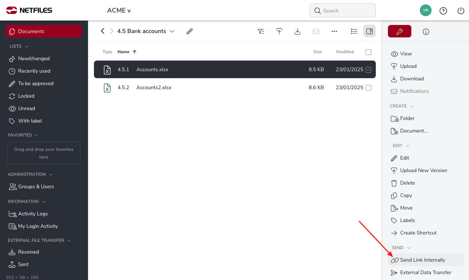Screen dimensions: 469x280
Task: Open the help question mark icon
Action: pyautogui.click(x=443, y=11)
